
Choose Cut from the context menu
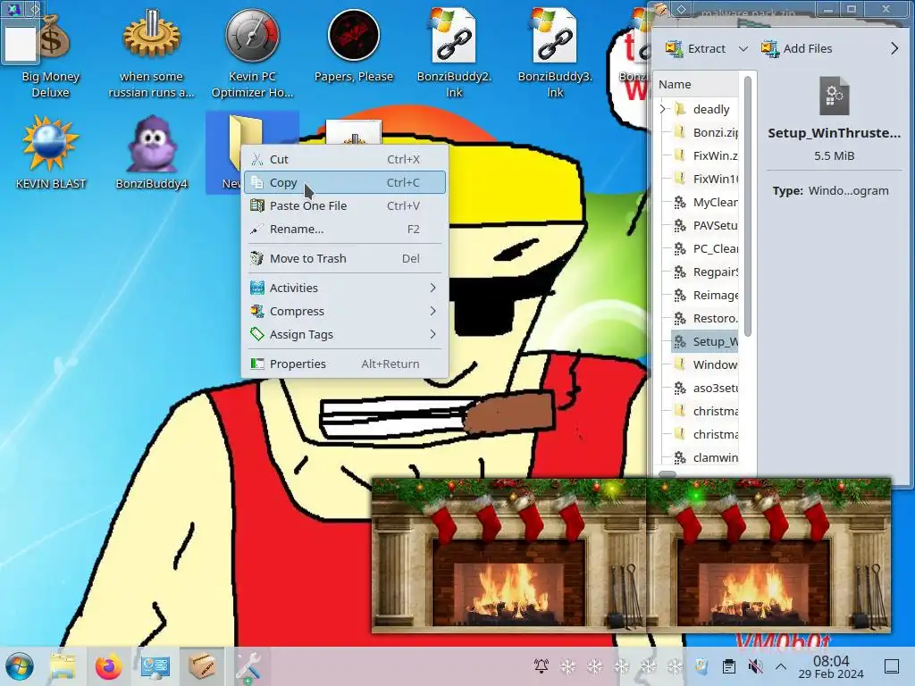[344, 159]
